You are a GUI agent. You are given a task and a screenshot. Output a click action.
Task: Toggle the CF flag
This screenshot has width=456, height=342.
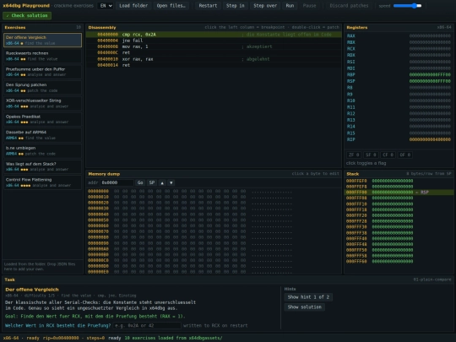388,155
